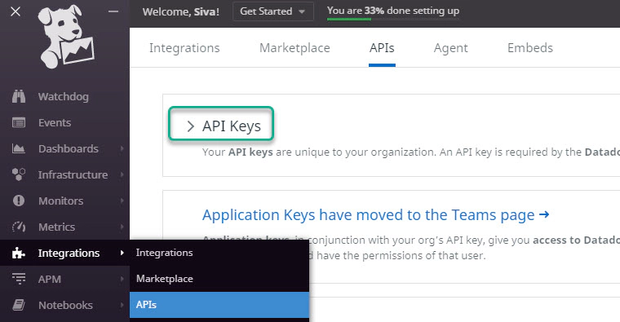Open the Get Started dropdown
Viewport: 620px width, 322px height.
[x=272, y=11]
